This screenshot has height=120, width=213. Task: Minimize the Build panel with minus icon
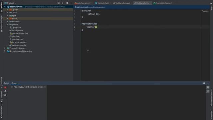coord(208,83)
